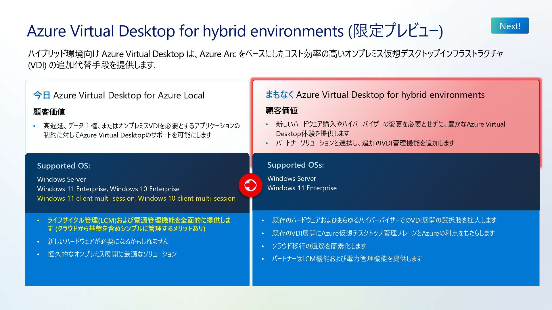Viewport: 552px width, 310px height.
Task: Click the パートナーはLCM機能 bullet
Action: [347, 259]
